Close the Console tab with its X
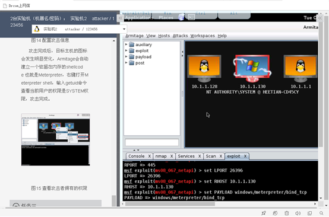329x217 pixels. 150,157
